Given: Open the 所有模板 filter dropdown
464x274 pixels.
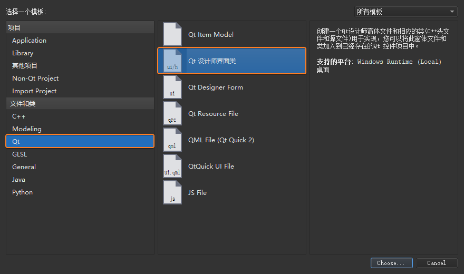Looking at the screenshot, I should tap(405, 12).
